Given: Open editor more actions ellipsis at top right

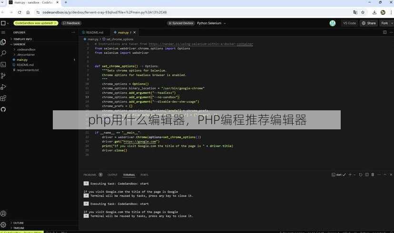Looking at the screenshot, I should pos(391,32).
